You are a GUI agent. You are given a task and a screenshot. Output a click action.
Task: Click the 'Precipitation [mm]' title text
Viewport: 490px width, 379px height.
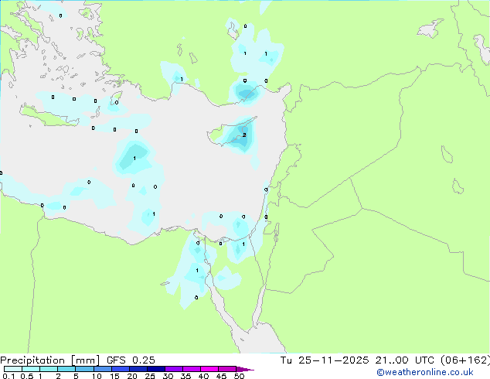coord(49,360)
